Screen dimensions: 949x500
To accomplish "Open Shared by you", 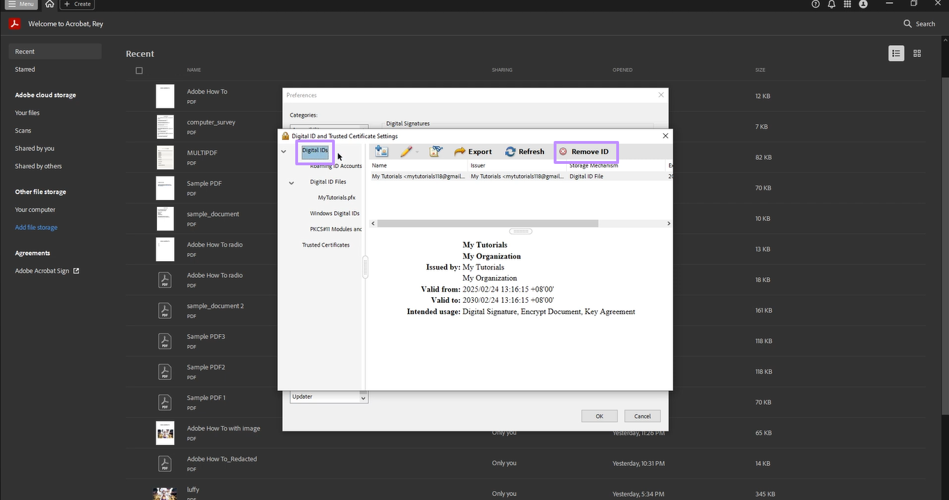I will [x=35, y=149].
